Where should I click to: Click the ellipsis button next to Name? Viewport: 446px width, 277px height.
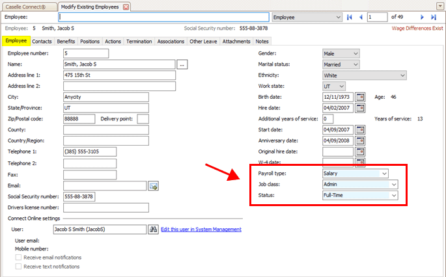pos(182,64)
